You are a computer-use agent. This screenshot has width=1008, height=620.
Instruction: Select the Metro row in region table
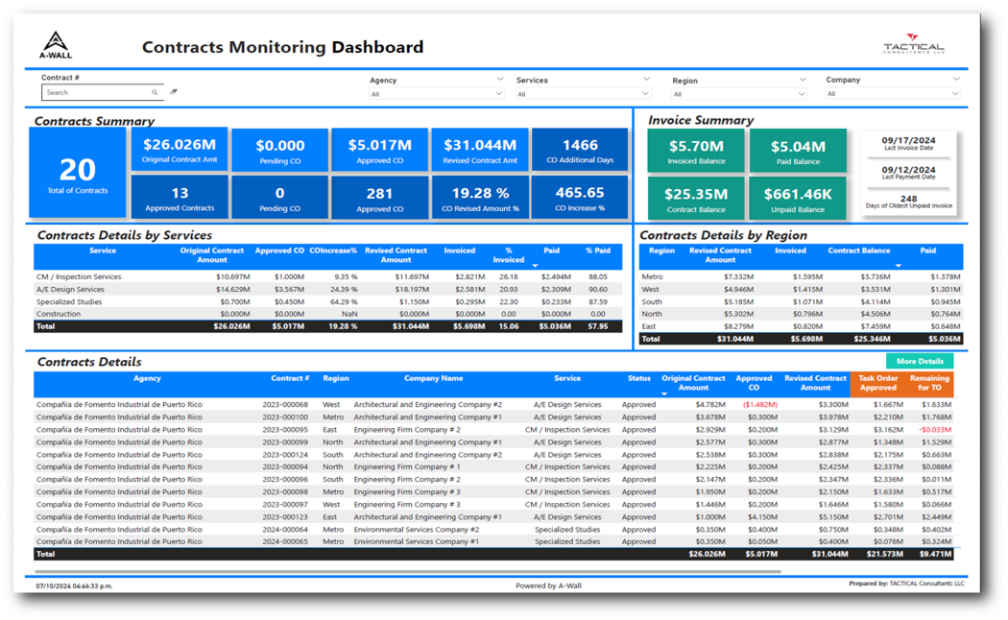[x=651, y=276]
